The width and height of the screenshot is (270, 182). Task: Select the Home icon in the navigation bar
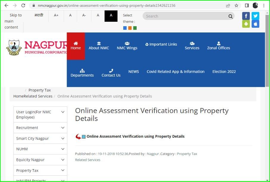coord(76,46)
